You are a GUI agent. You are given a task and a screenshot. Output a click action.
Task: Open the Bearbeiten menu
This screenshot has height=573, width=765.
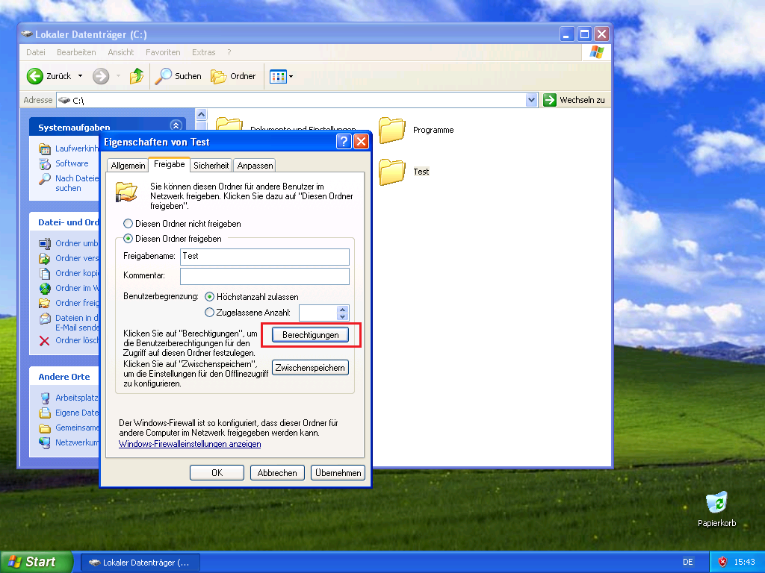pos(76,52)
